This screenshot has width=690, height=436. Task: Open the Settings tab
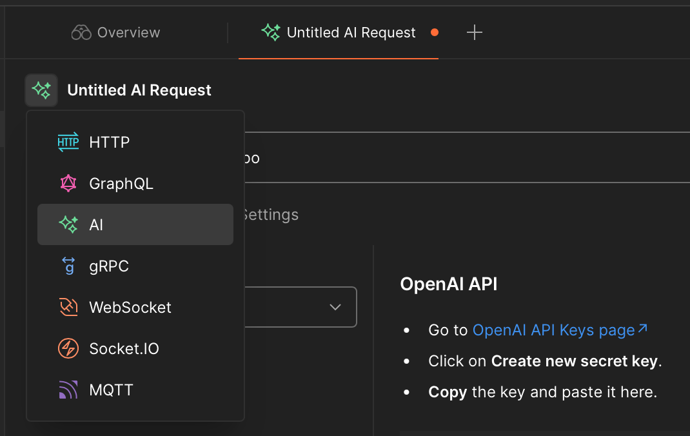pos(270,215)
